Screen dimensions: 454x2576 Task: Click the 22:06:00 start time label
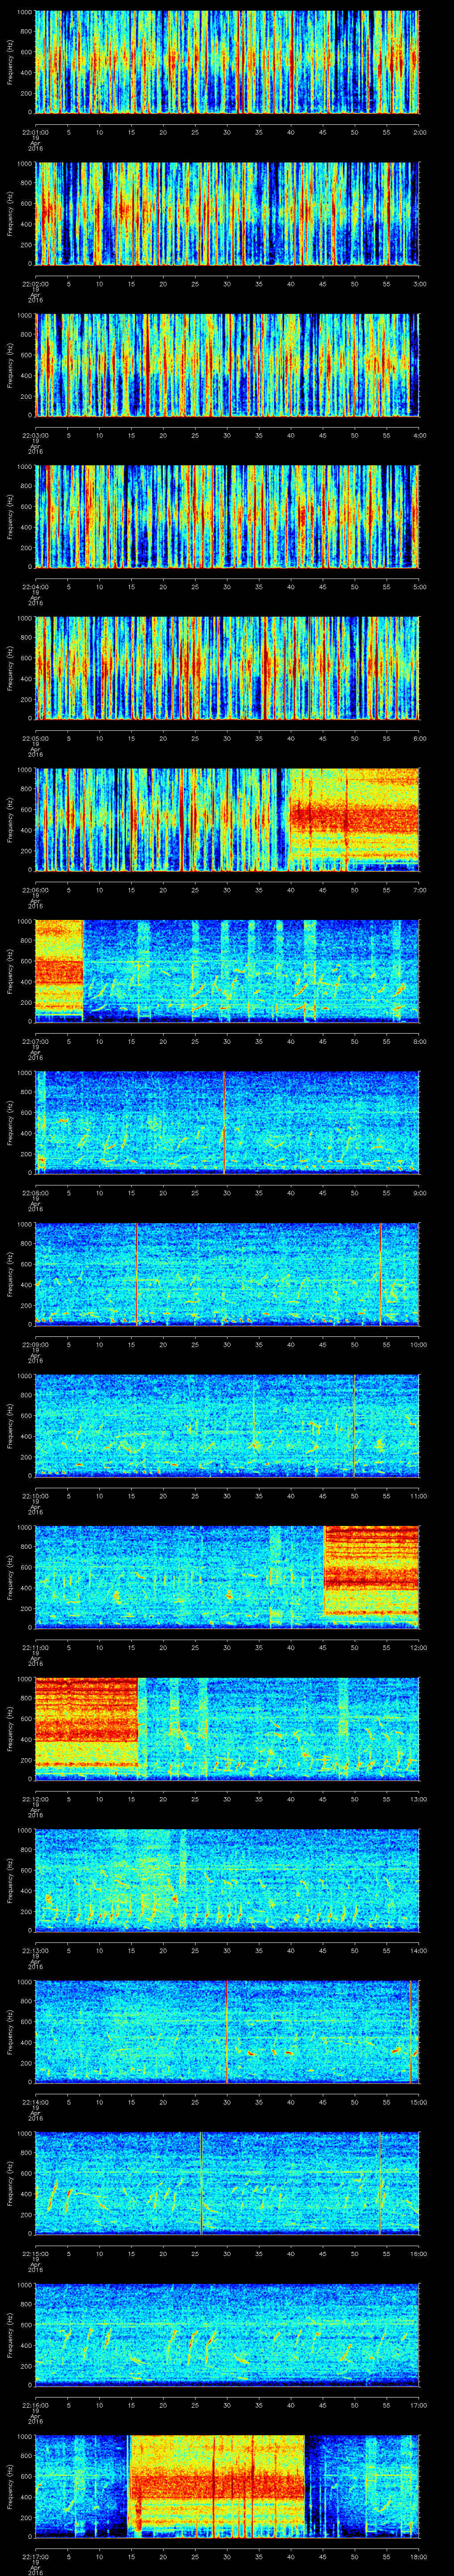(35, 890)
